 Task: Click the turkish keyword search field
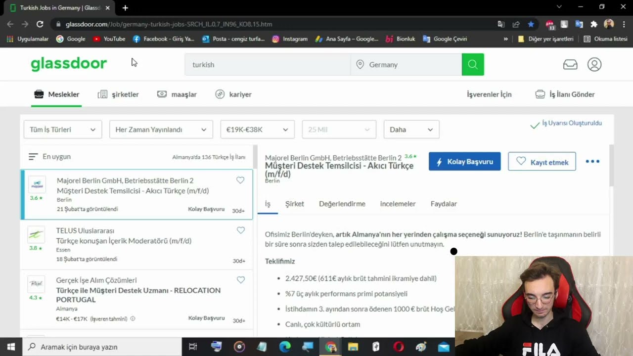[x=268, y=64]
